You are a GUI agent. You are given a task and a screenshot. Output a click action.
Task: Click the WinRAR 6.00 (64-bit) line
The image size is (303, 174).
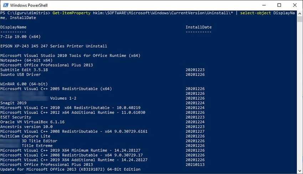(x=24, y=84)
